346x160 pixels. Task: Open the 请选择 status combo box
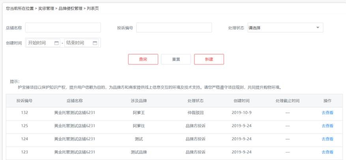pyautogui.click(x=285, y=28)
